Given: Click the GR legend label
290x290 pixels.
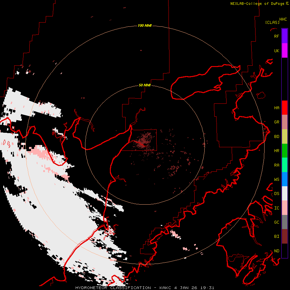Looking at the screenshot, I should (x=276, y=122).
